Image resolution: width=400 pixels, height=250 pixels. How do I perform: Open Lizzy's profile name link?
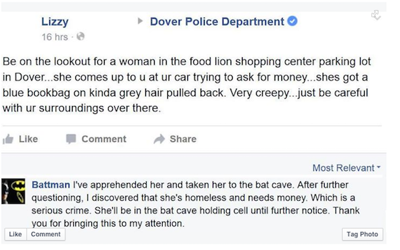click(x=55, y=22)
